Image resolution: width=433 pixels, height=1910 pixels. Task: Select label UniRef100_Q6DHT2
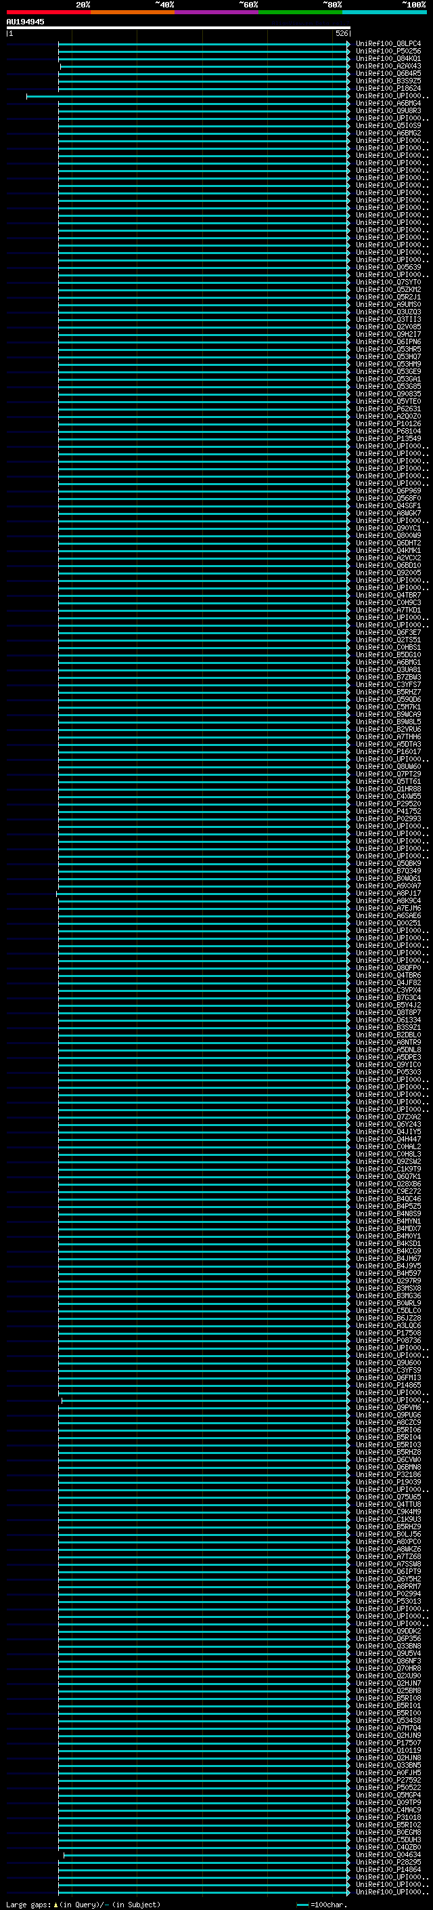point(388,543)
